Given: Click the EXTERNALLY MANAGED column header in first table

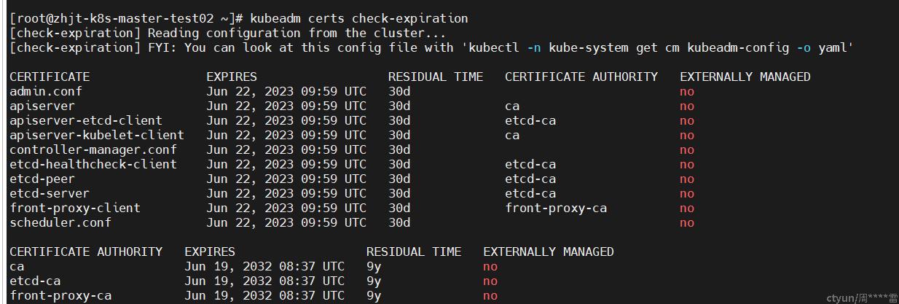Looking at the screenshot, I should point(745,77).
